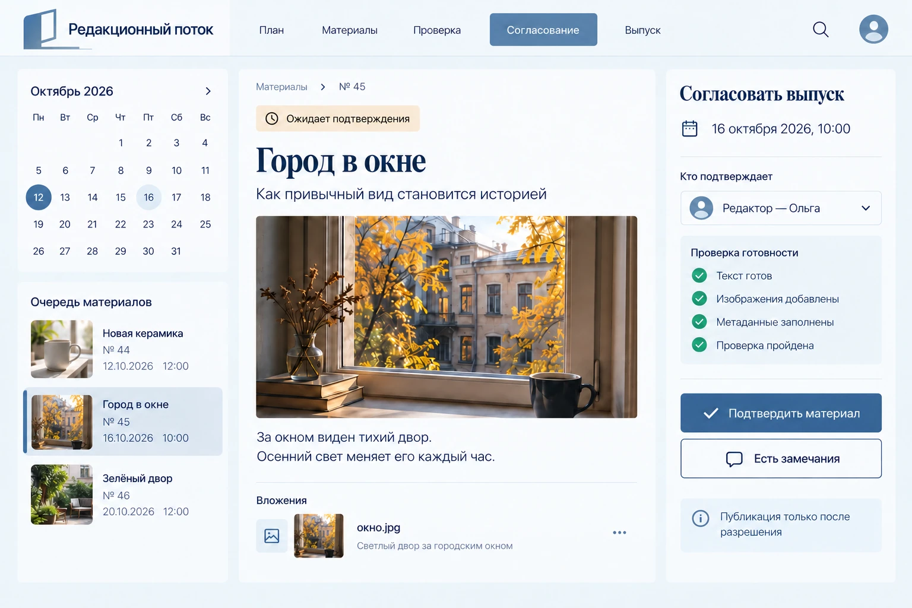Click the окно.jpg file name
Image resolution: width=912 pixels, height=608 pixels.
378,527
